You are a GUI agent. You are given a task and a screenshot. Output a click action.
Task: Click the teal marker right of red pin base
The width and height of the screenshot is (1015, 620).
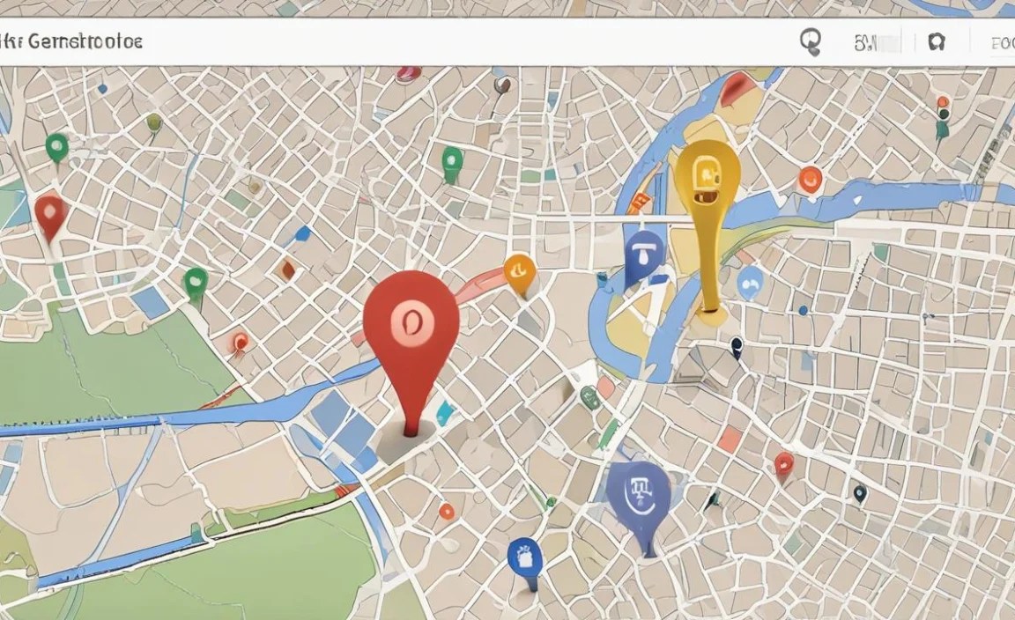point(443,413)
